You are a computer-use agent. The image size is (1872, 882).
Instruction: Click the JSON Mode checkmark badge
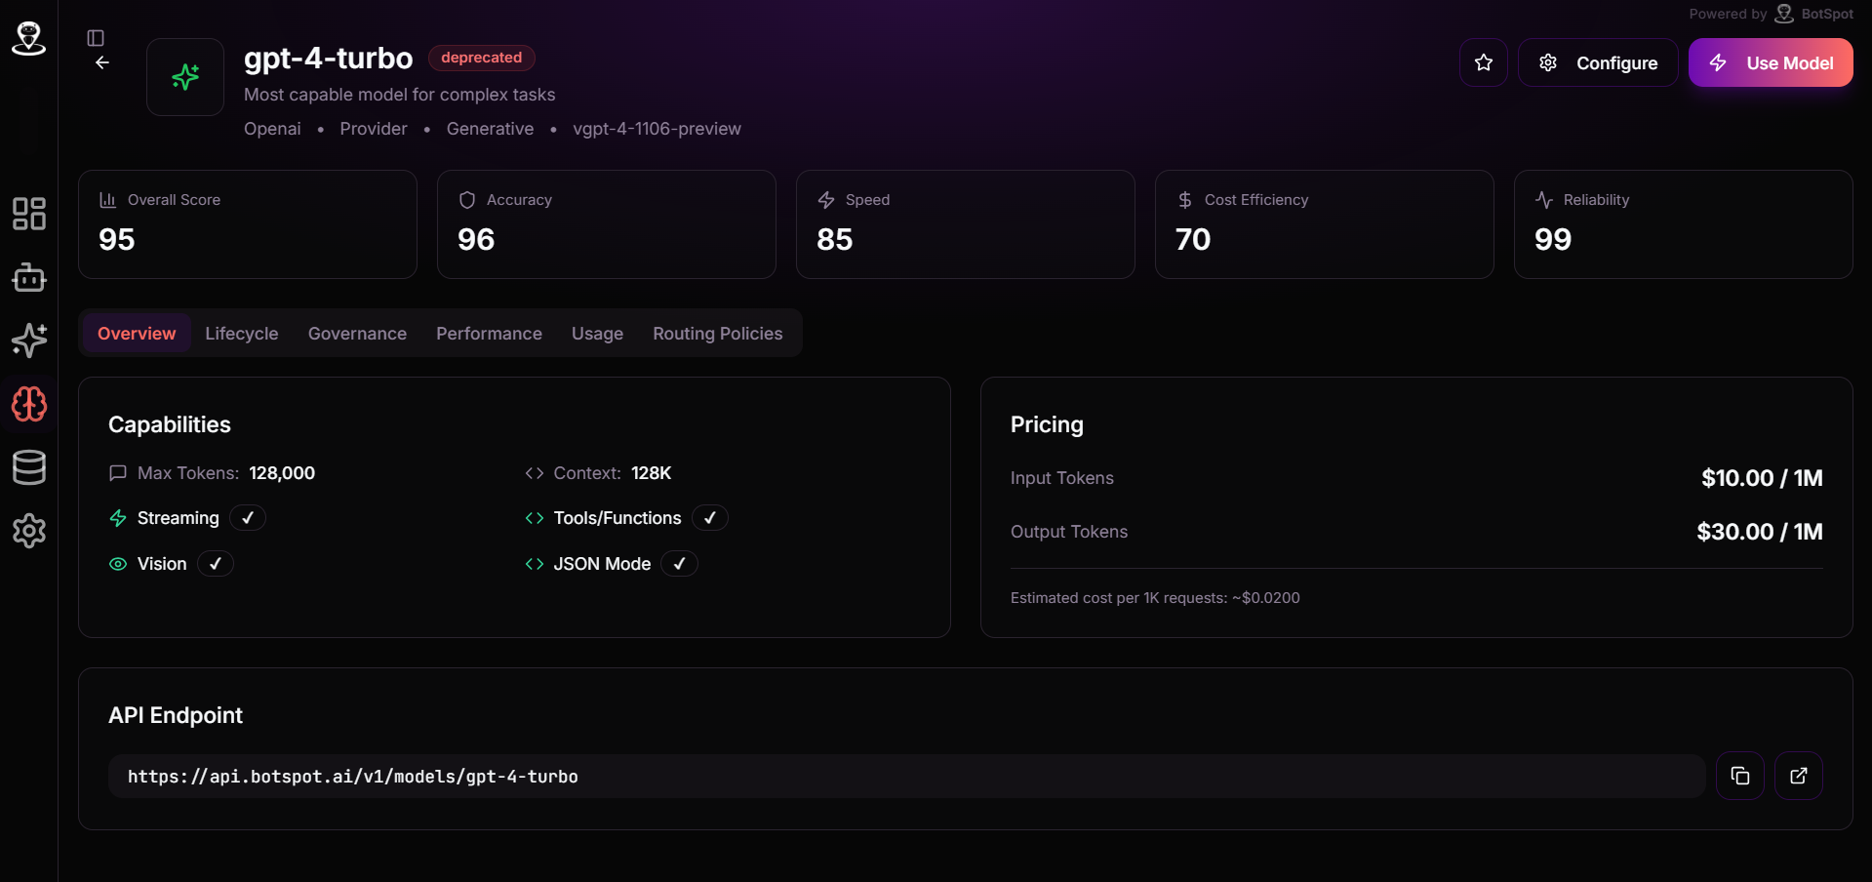point(679,564)
